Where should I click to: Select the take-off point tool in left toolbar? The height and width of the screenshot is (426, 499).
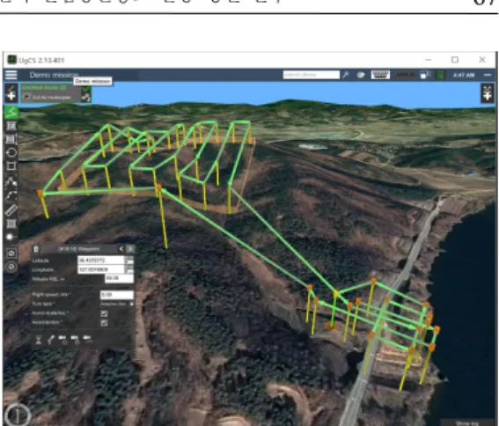[11, 181]
